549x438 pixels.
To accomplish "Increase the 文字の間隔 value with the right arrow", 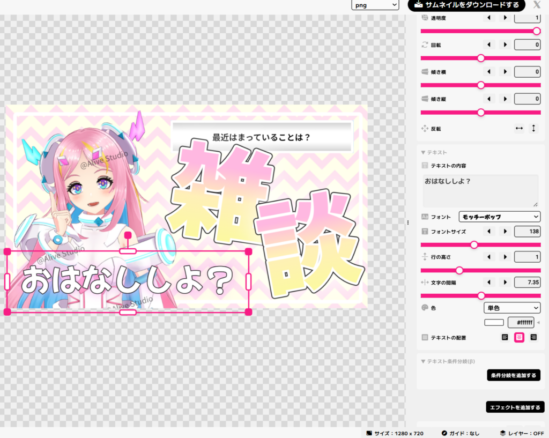I will tap(505, 282).
